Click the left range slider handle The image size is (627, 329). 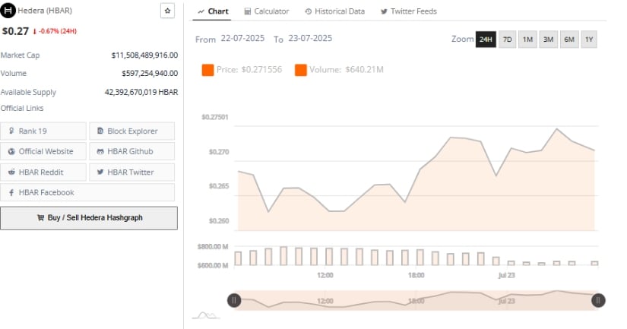pos(234,300)
